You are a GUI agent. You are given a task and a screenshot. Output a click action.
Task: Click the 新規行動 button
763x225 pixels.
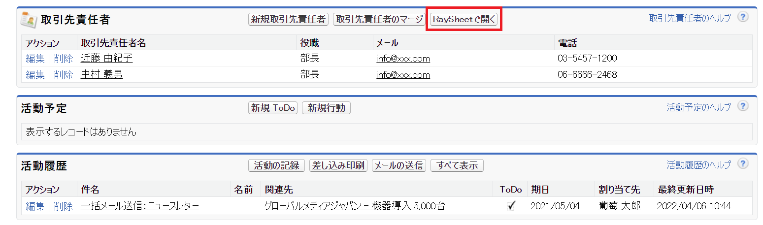click(x=326, y=108)
